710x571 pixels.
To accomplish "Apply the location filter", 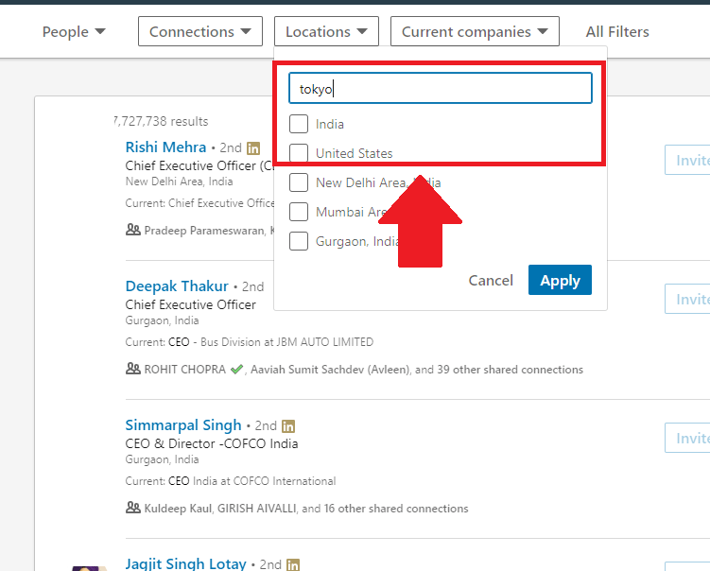I will point(560,280).
